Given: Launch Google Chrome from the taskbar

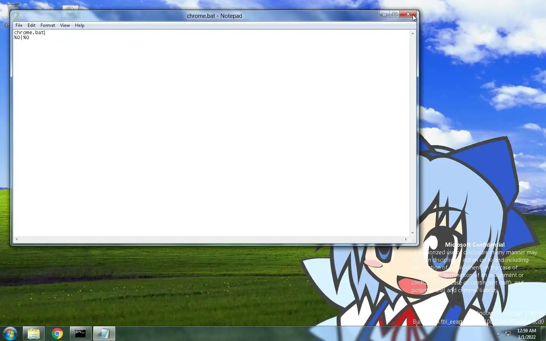Looking at the screenshot, I should pyautogui.click(x=57, y=334).
